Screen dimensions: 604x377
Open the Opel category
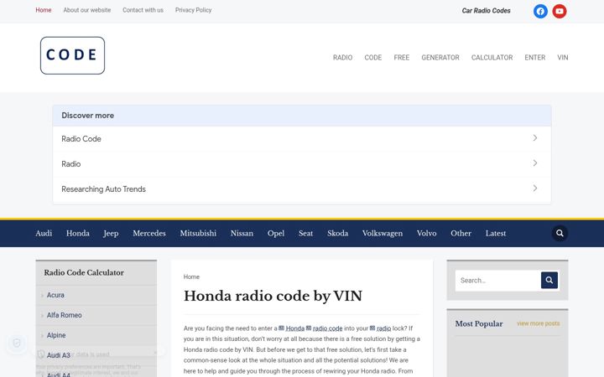(x=276, y=233)
